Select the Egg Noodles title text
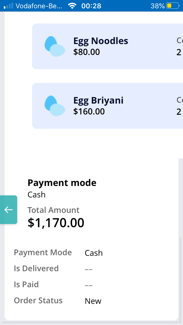The image size is (183, 325). pos(101,41)
